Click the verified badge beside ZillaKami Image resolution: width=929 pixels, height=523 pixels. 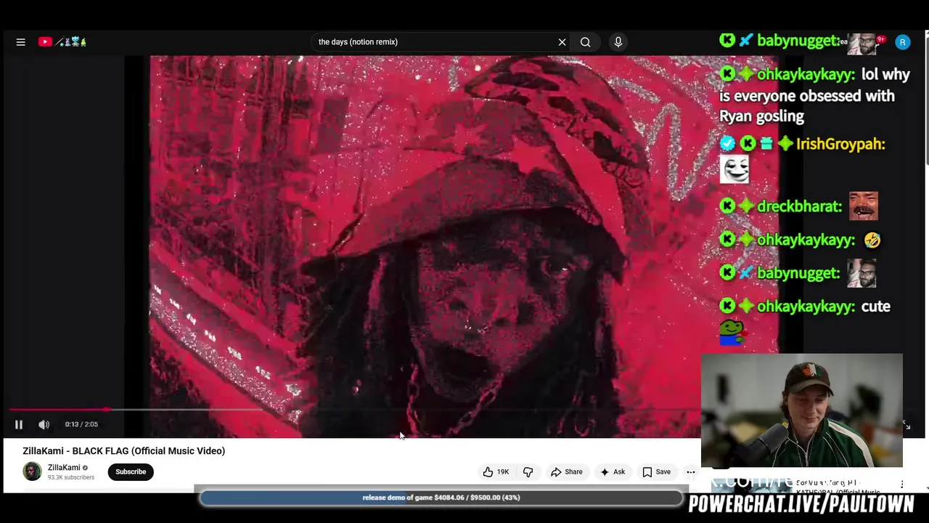point(85,468)
